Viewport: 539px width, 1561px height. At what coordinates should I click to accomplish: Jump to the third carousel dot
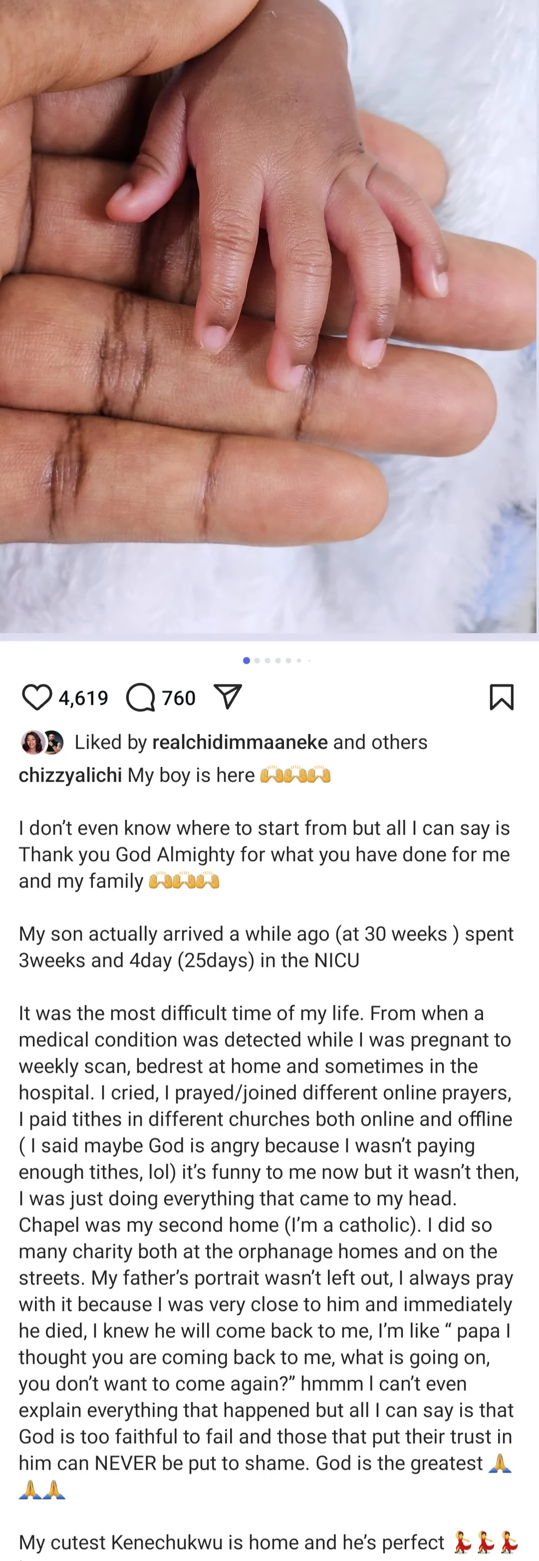click(x=268, y=660)
